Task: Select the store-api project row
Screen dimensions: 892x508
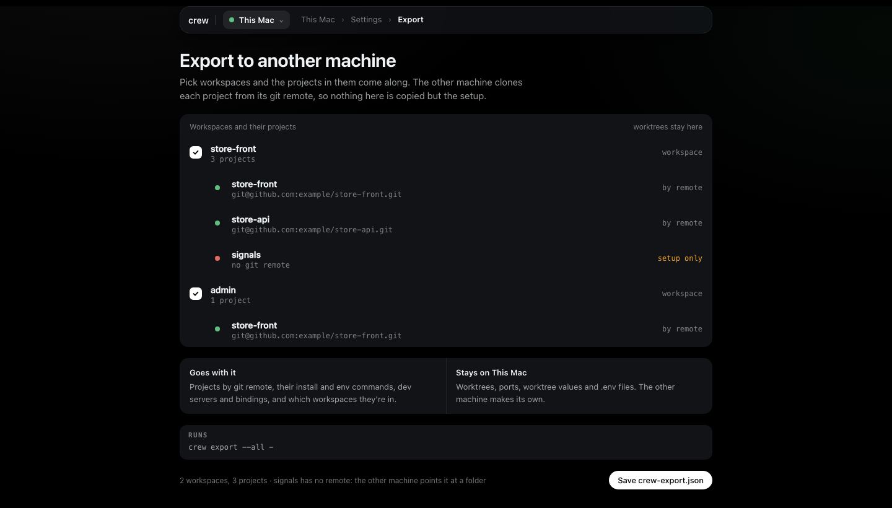Action: pos(446,223)
